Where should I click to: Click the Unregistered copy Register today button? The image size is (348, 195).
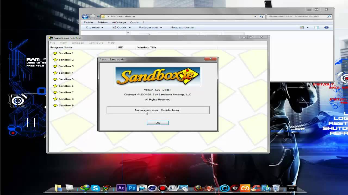coord(158,110)
